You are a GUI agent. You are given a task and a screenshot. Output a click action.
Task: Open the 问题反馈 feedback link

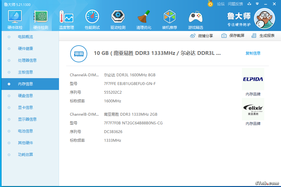tap(235, 4)
